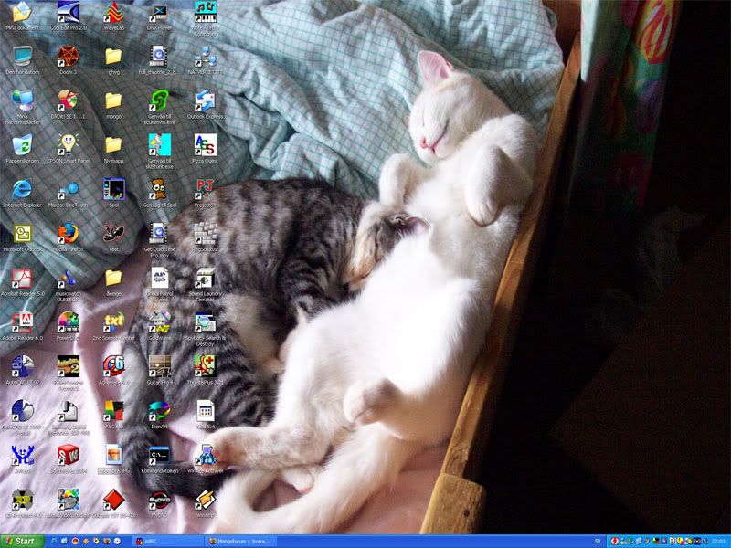731x548 pixels.
Task: Launch Genväg till Spel bear icon
Action: coord(159,189)
